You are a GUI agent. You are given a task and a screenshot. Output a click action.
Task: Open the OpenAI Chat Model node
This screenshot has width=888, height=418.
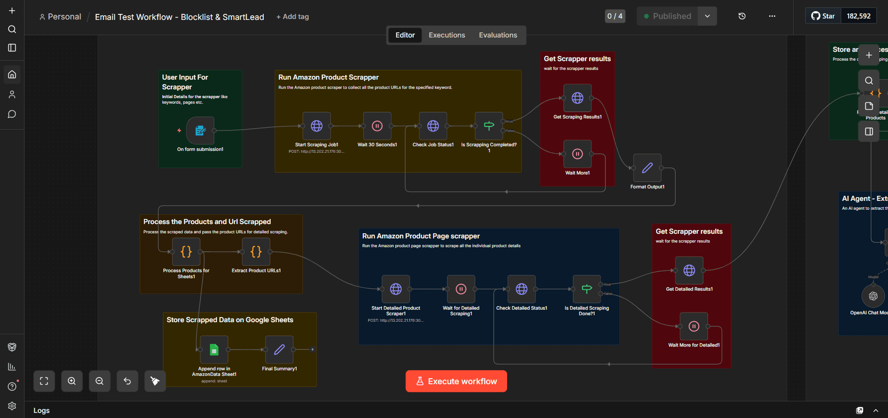pos(873,296)
